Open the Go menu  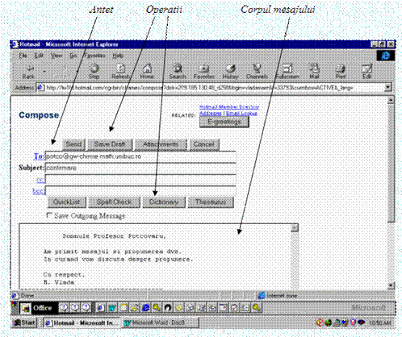pyautogui.click(x=73, y=56)
